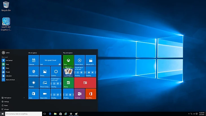This screenshot has width=206, height=116.
Task: Open Settings from the Start menu
Action: point(6,102)
